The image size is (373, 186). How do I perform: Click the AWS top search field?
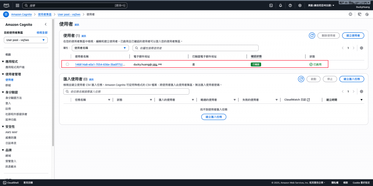[75, 5]
